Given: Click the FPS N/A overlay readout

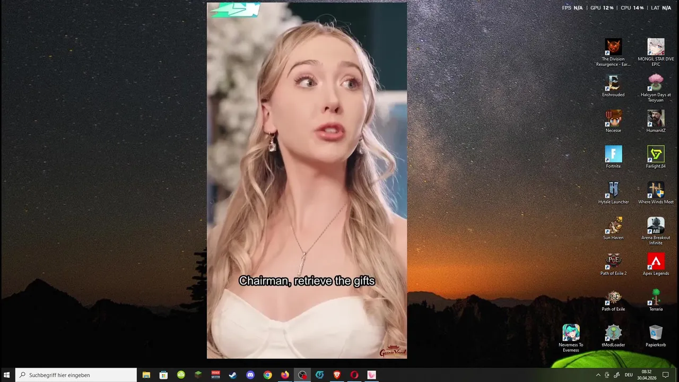Looking at the screenshot, I should click(572, 8).
